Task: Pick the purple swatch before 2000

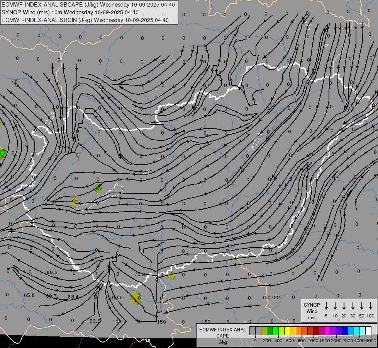Action: click(x=334, y=331)
